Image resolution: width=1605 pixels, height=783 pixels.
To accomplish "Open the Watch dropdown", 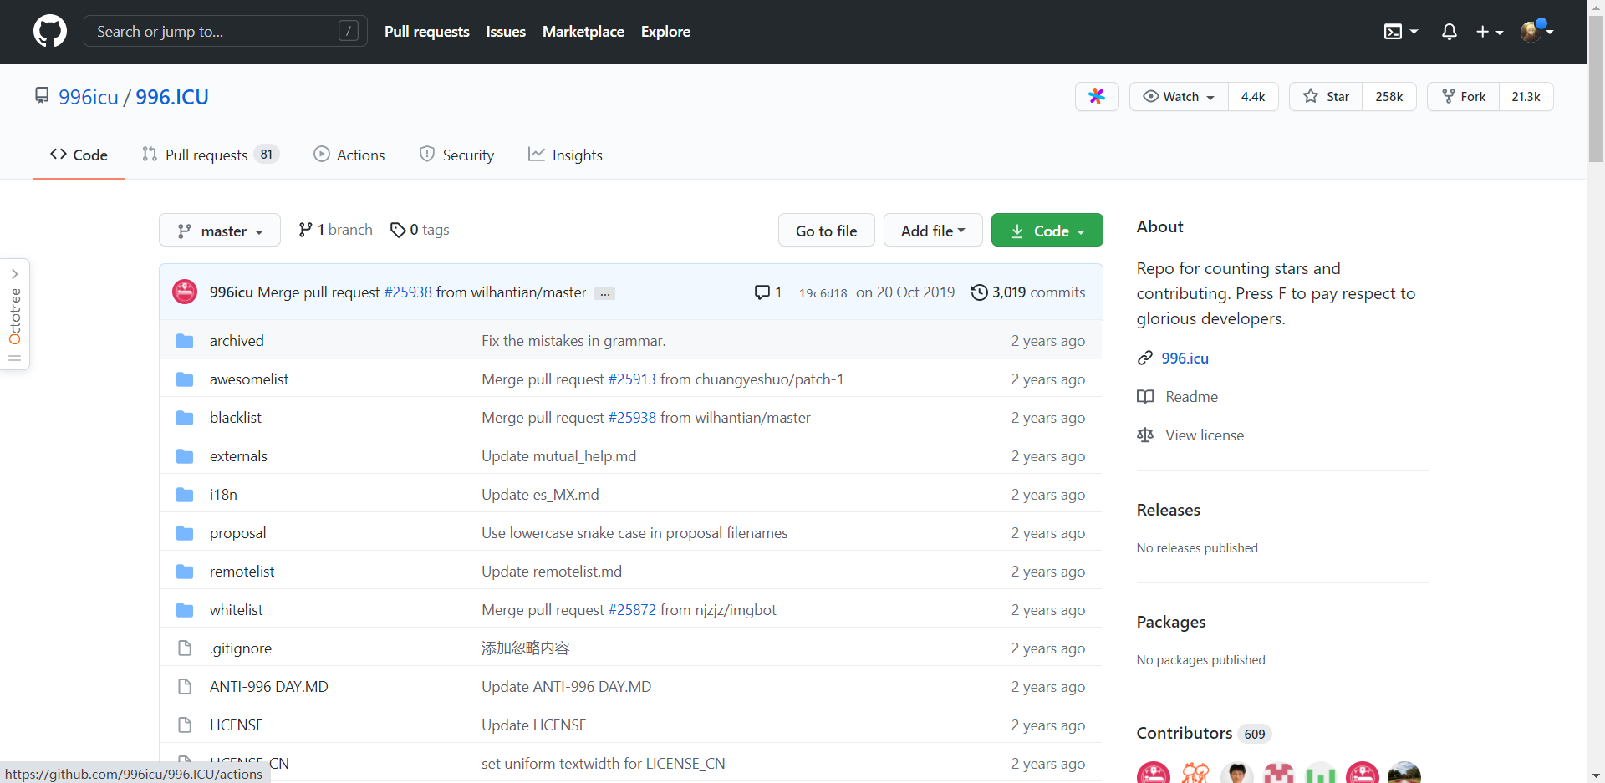I will tap(1179, 97).
